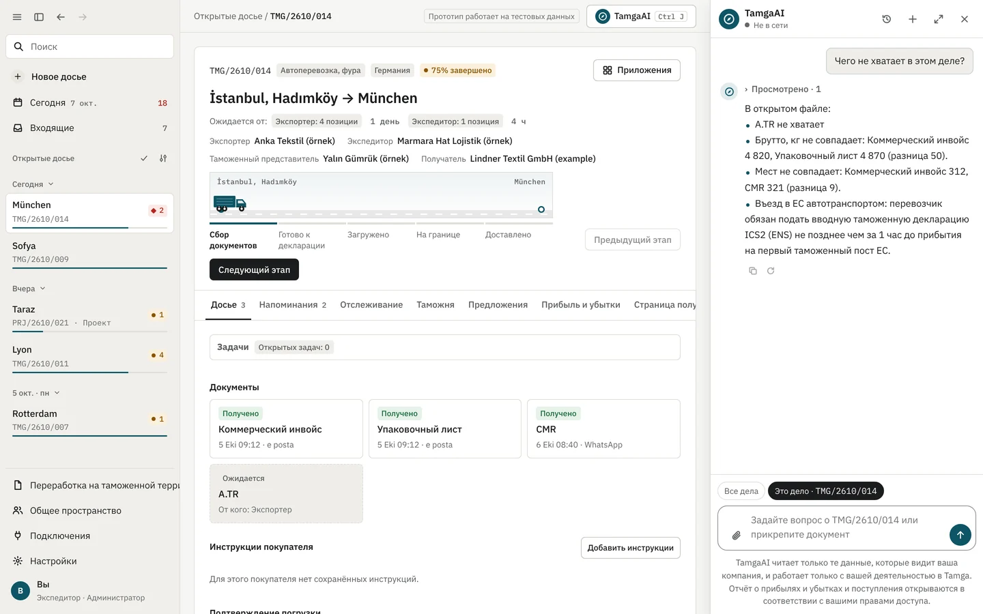
Task: Click the Следующий этап button
Action: [254, 270]
